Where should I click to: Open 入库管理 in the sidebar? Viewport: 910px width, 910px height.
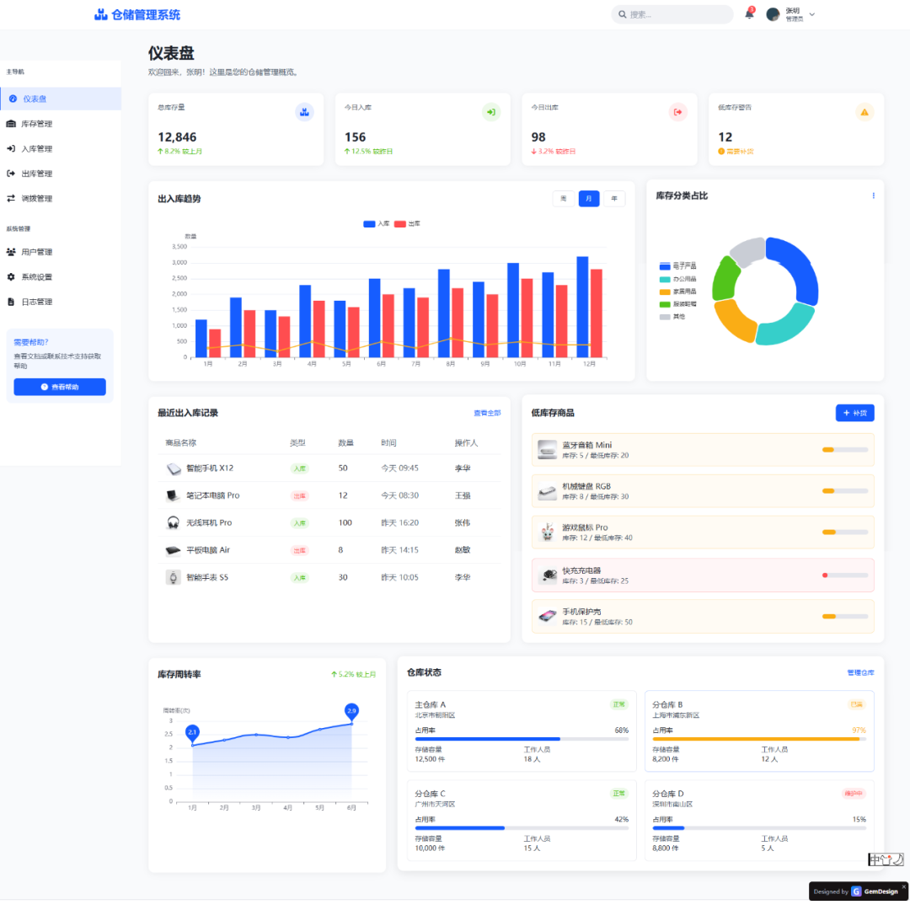(x=61, y=148)
